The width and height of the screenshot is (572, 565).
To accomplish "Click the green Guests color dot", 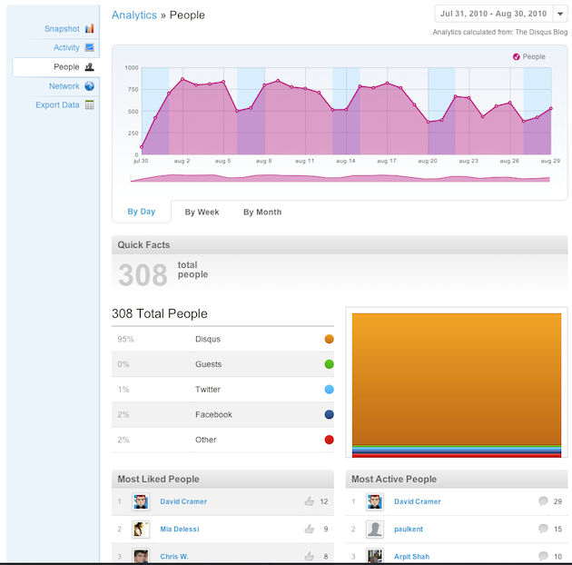I will point(329,364).
